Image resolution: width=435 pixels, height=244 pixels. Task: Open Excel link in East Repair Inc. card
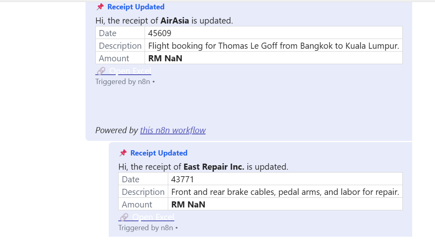tap(153, 217)
